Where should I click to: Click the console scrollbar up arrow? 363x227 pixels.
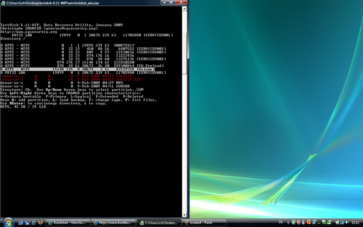(x=184, y=9)
